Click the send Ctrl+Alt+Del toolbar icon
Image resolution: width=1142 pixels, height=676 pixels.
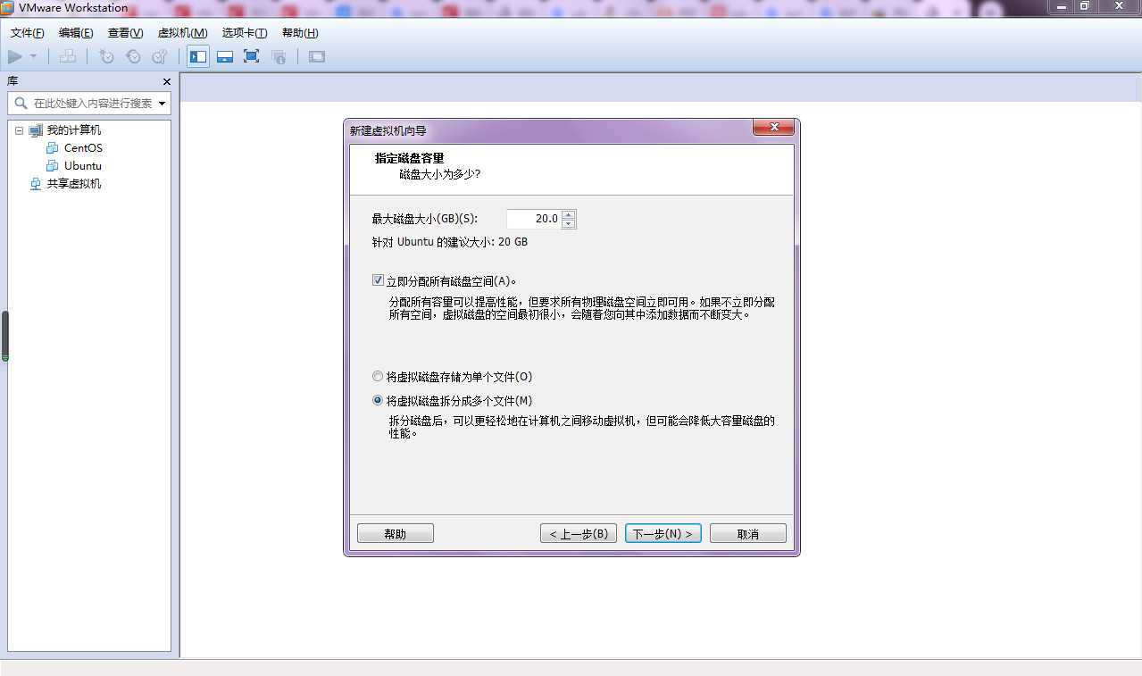tap(67, 56)
